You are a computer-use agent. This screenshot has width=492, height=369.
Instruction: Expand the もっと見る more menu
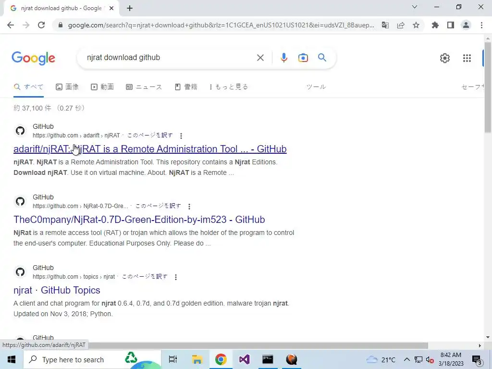click(228, 87)
